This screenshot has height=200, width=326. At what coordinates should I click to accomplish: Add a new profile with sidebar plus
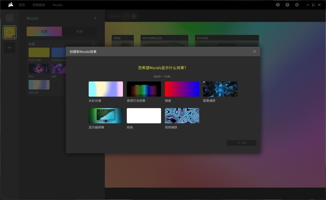pyautogui.click(x=9, y=48)
